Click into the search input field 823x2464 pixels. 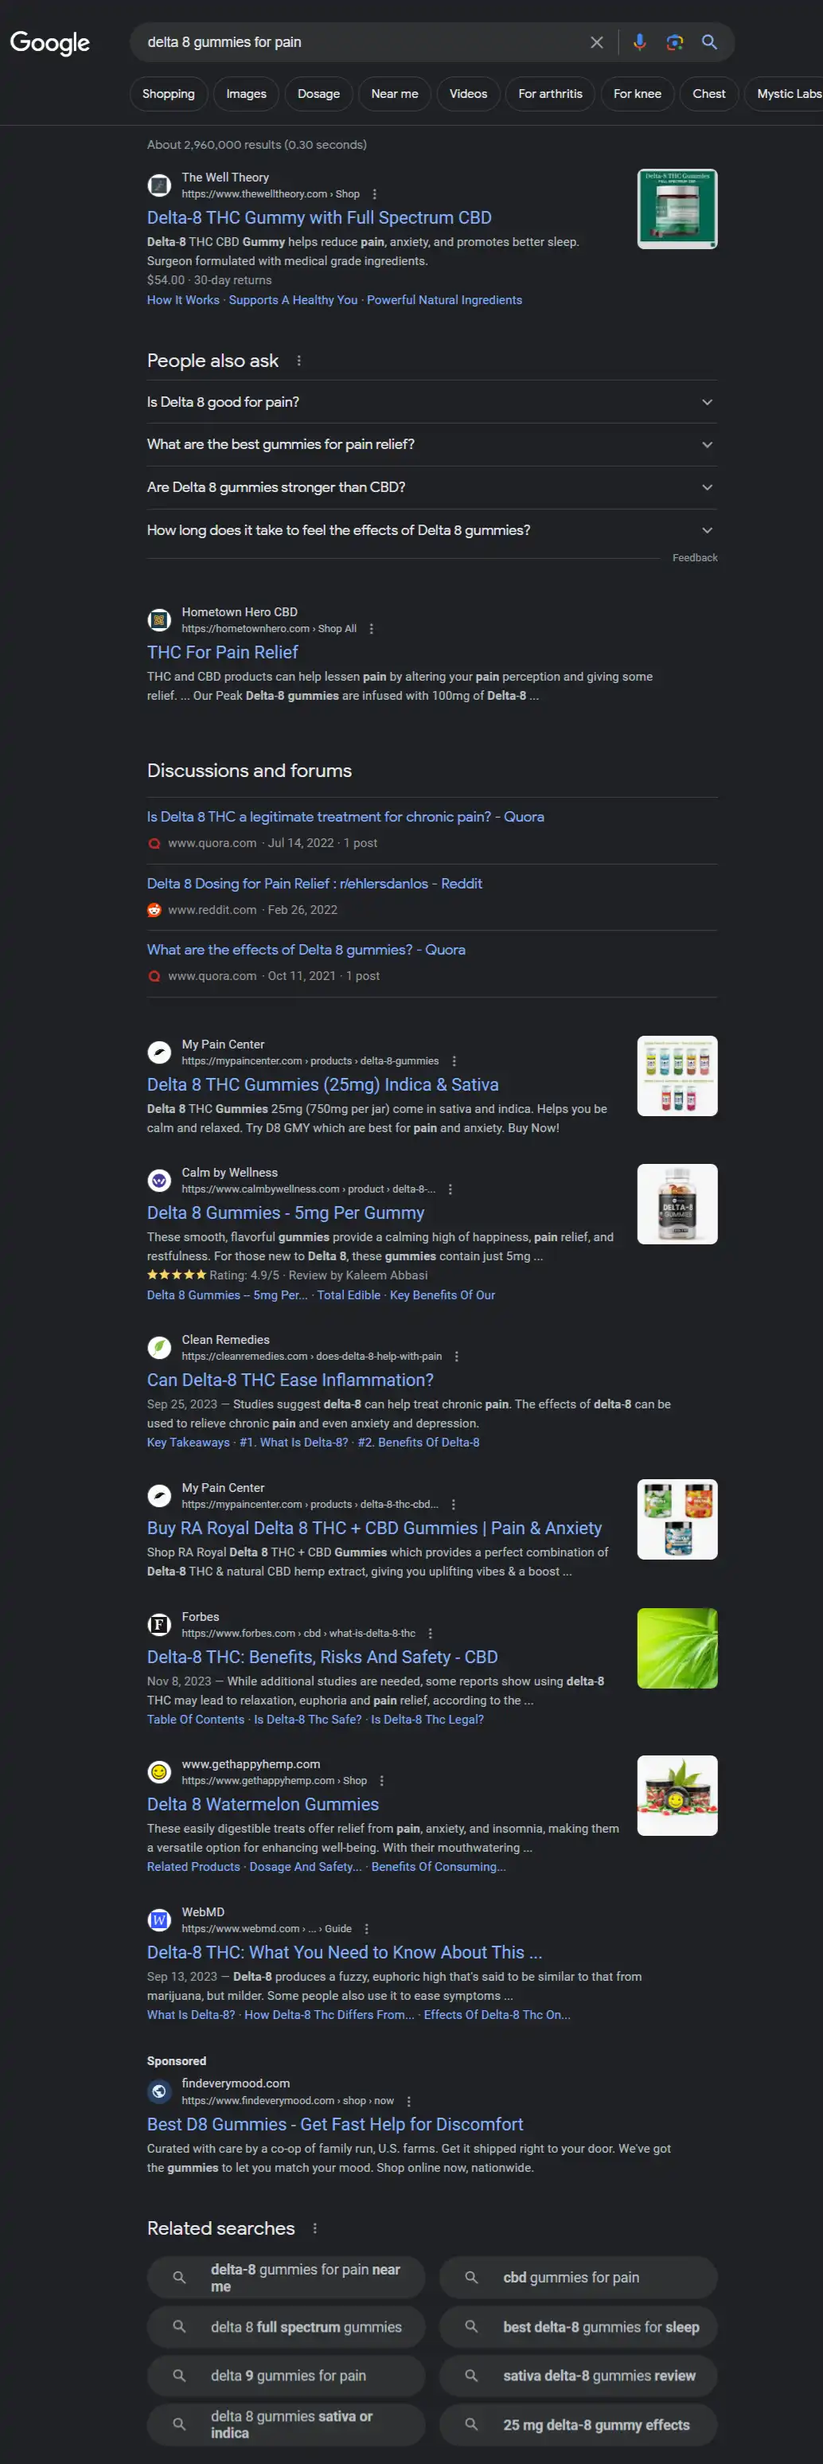pos(363,42)
